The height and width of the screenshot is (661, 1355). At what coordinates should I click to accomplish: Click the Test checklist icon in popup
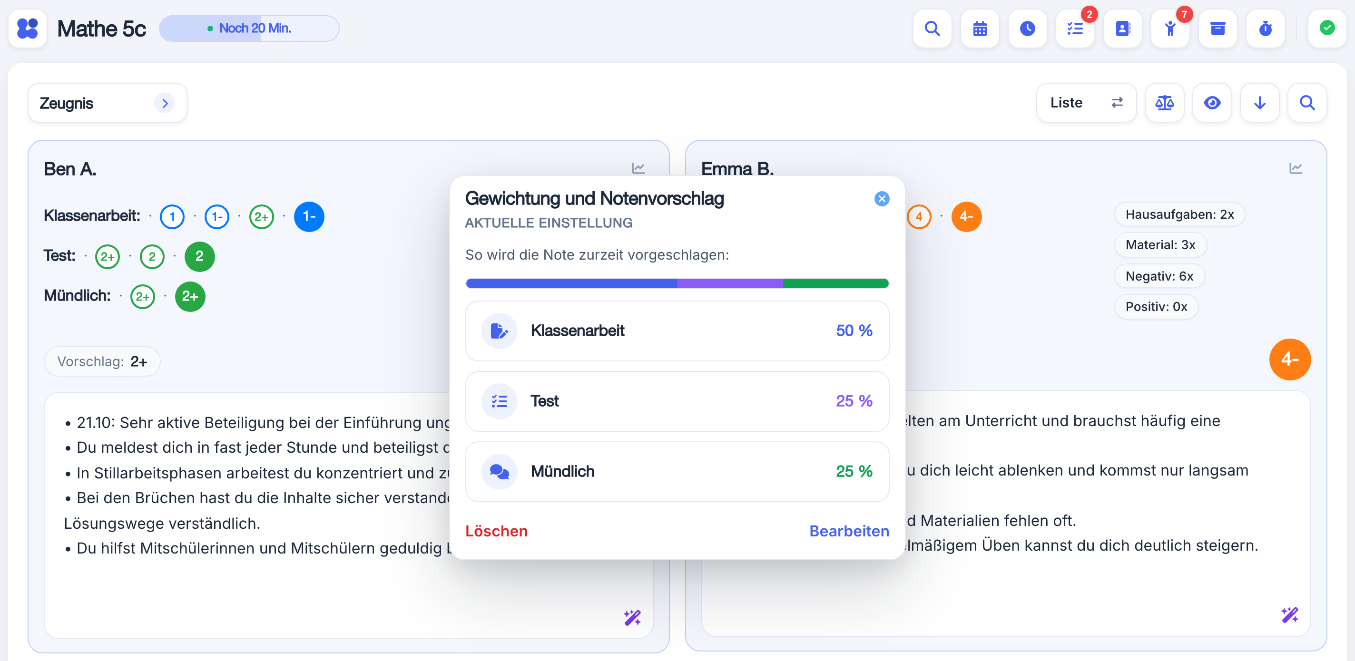click(499, 401)
